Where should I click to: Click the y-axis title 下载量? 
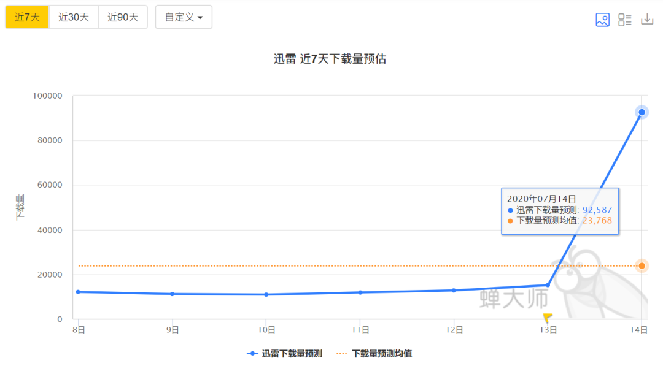20,207
